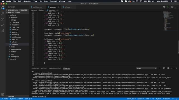The height and width of the screenshot is (100, 179).
Task: Open the Selection menu
Action: pos(27,1)
